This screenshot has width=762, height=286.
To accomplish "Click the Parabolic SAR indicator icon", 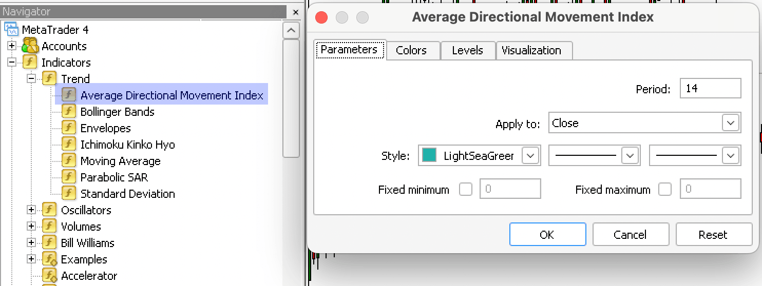I will pos(69,177).
